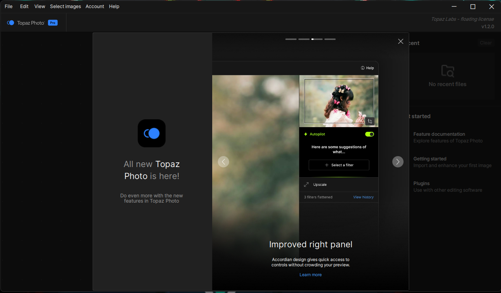
Task: Click the No recent files folder icon
Action: (x=447, y=71)
